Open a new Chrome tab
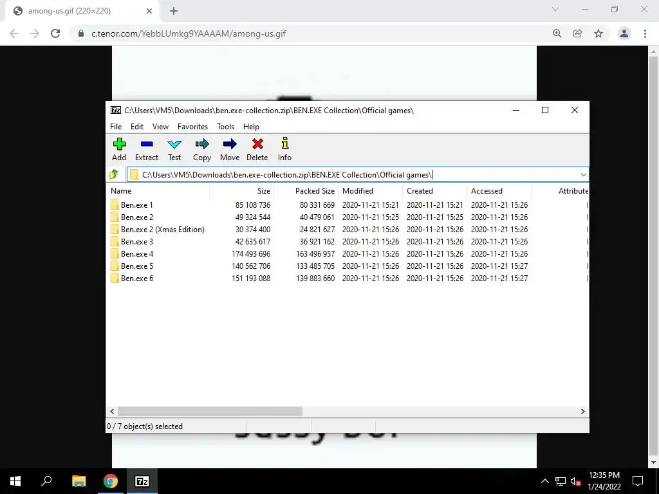The width and height of the screenshot is (659, 494). [174, 11]
